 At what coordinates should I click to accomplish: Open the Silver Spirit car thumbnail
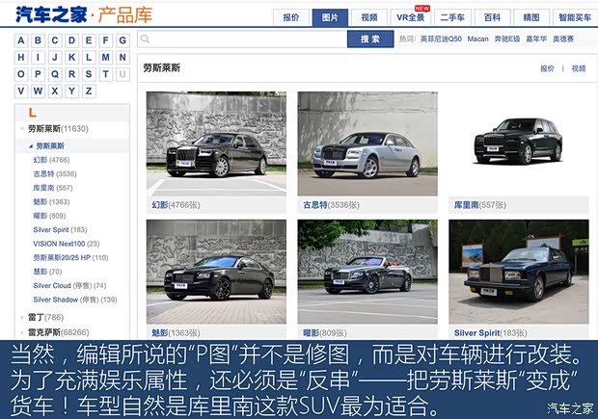click(519, 272)
